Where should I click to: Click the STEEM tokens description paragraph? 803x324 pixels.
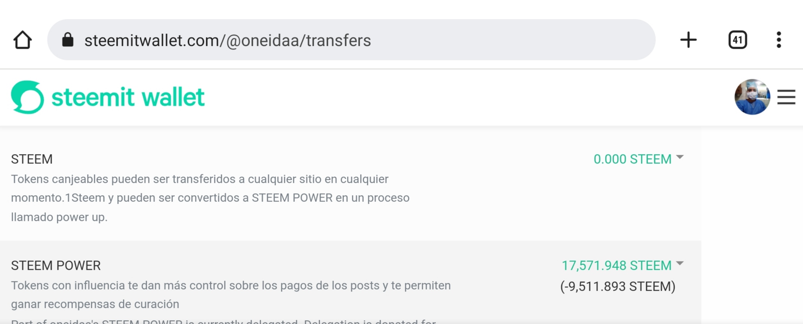pos(210,198)
